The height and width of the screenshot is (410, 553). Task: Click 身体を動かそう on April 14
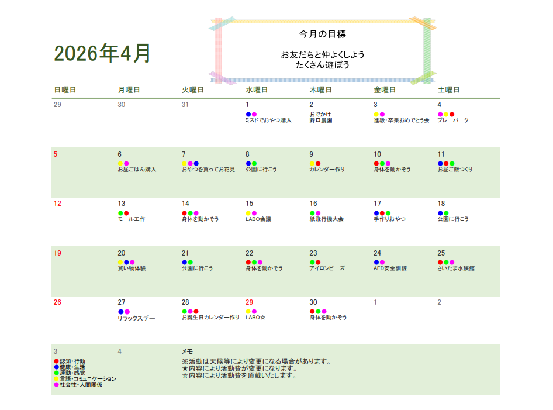[x=200, y=219]
